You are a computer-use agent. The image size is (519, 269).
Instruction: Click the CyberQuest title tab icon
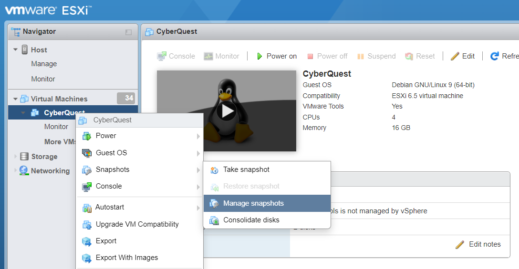tap(149, 32)
